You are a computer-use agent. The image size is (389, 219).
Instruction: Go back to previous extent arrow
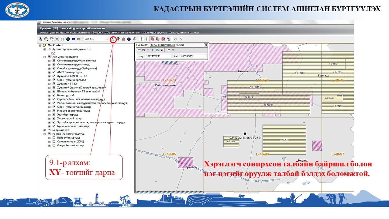(73, 39)
